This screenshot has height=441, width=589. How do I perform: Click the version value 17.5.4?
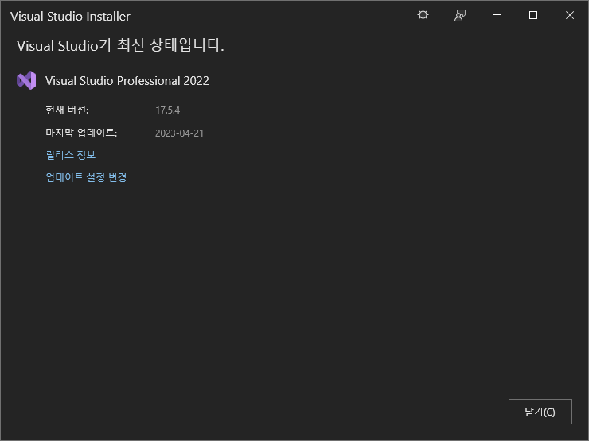[167, 110]
